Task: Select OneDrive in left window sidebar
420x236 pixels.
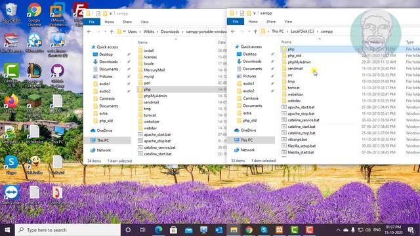Action: [104, 130]
